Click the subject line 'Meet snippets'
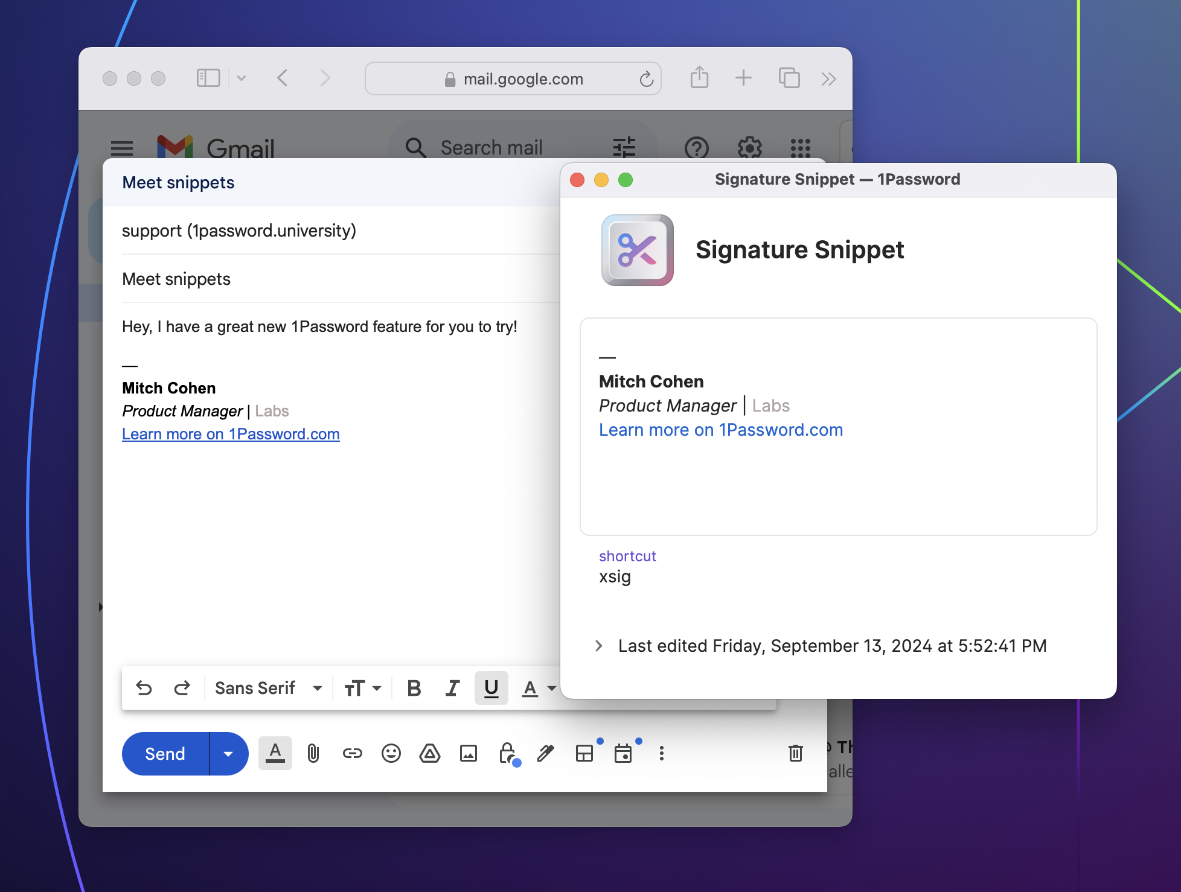The width and height of the screenshot is (1181, 892). click(x=341, y=279)
